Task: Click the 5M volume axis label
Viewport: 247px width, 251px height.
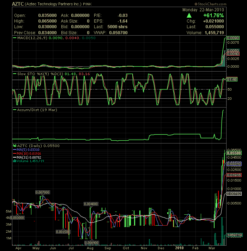Action: 8,212
